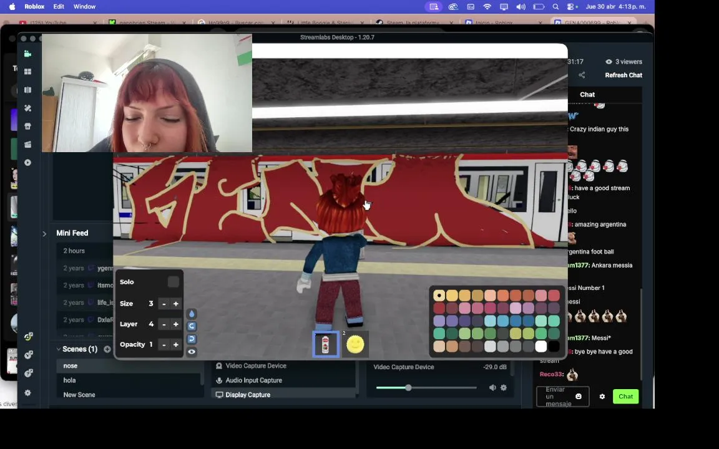The image size is (719, 449).
Task: Open the Roblox menu in the menu bar
Action: click(x=34, y=7)
